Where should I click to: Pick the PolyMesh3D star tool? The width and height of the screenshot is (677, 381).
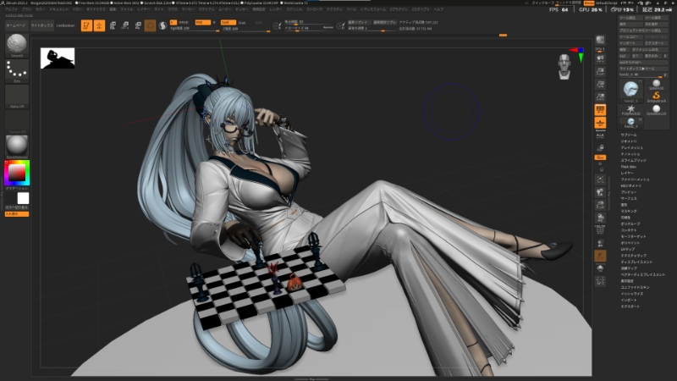631,107
